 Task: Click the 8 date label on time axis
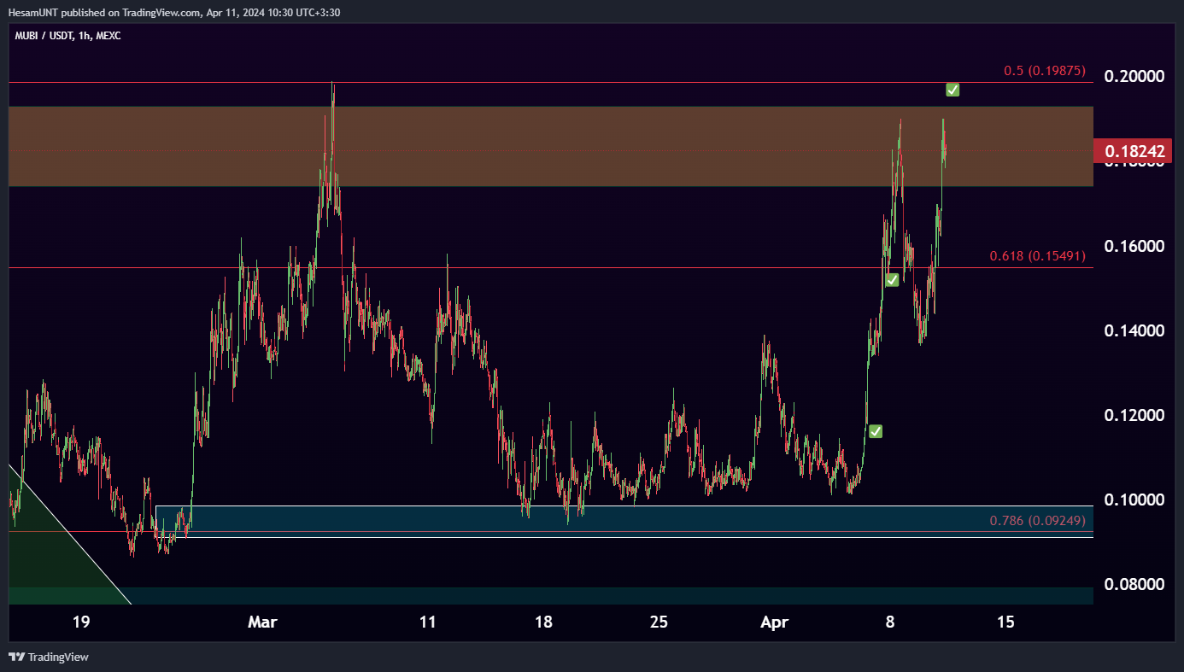(890, 622)
